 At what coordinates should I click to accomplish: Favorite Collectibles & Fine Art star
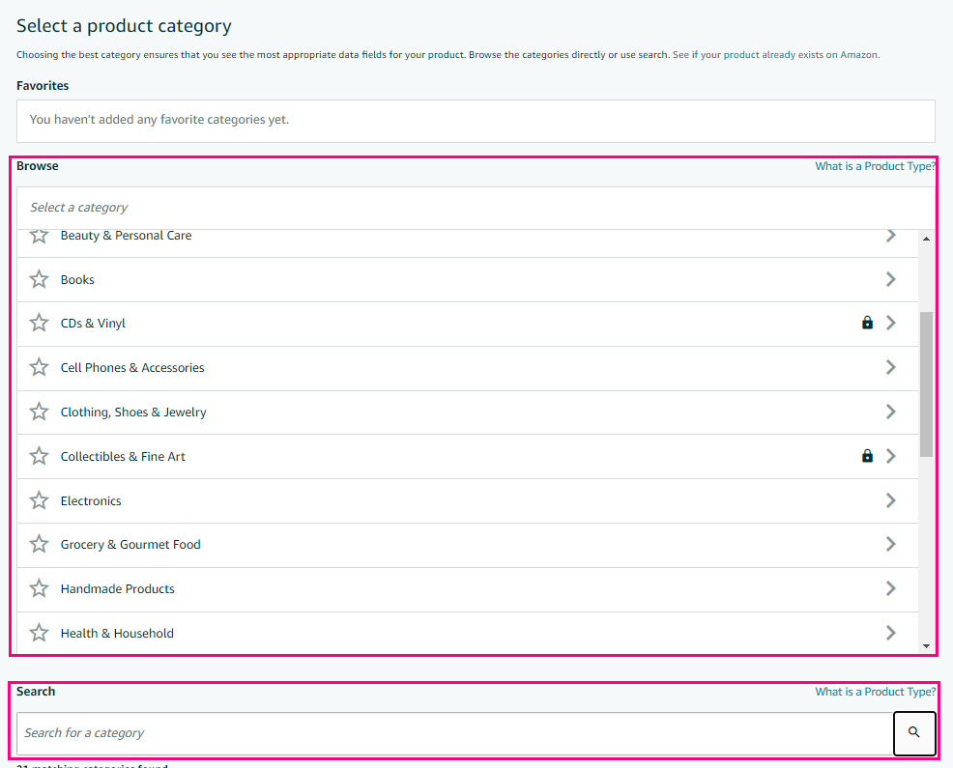click(39, 456)
